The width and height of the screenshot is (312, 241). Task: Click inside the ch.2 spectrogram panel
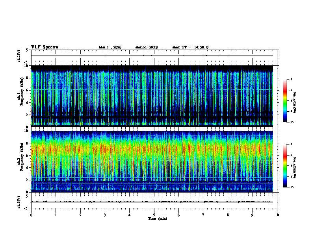coord(152,161)
